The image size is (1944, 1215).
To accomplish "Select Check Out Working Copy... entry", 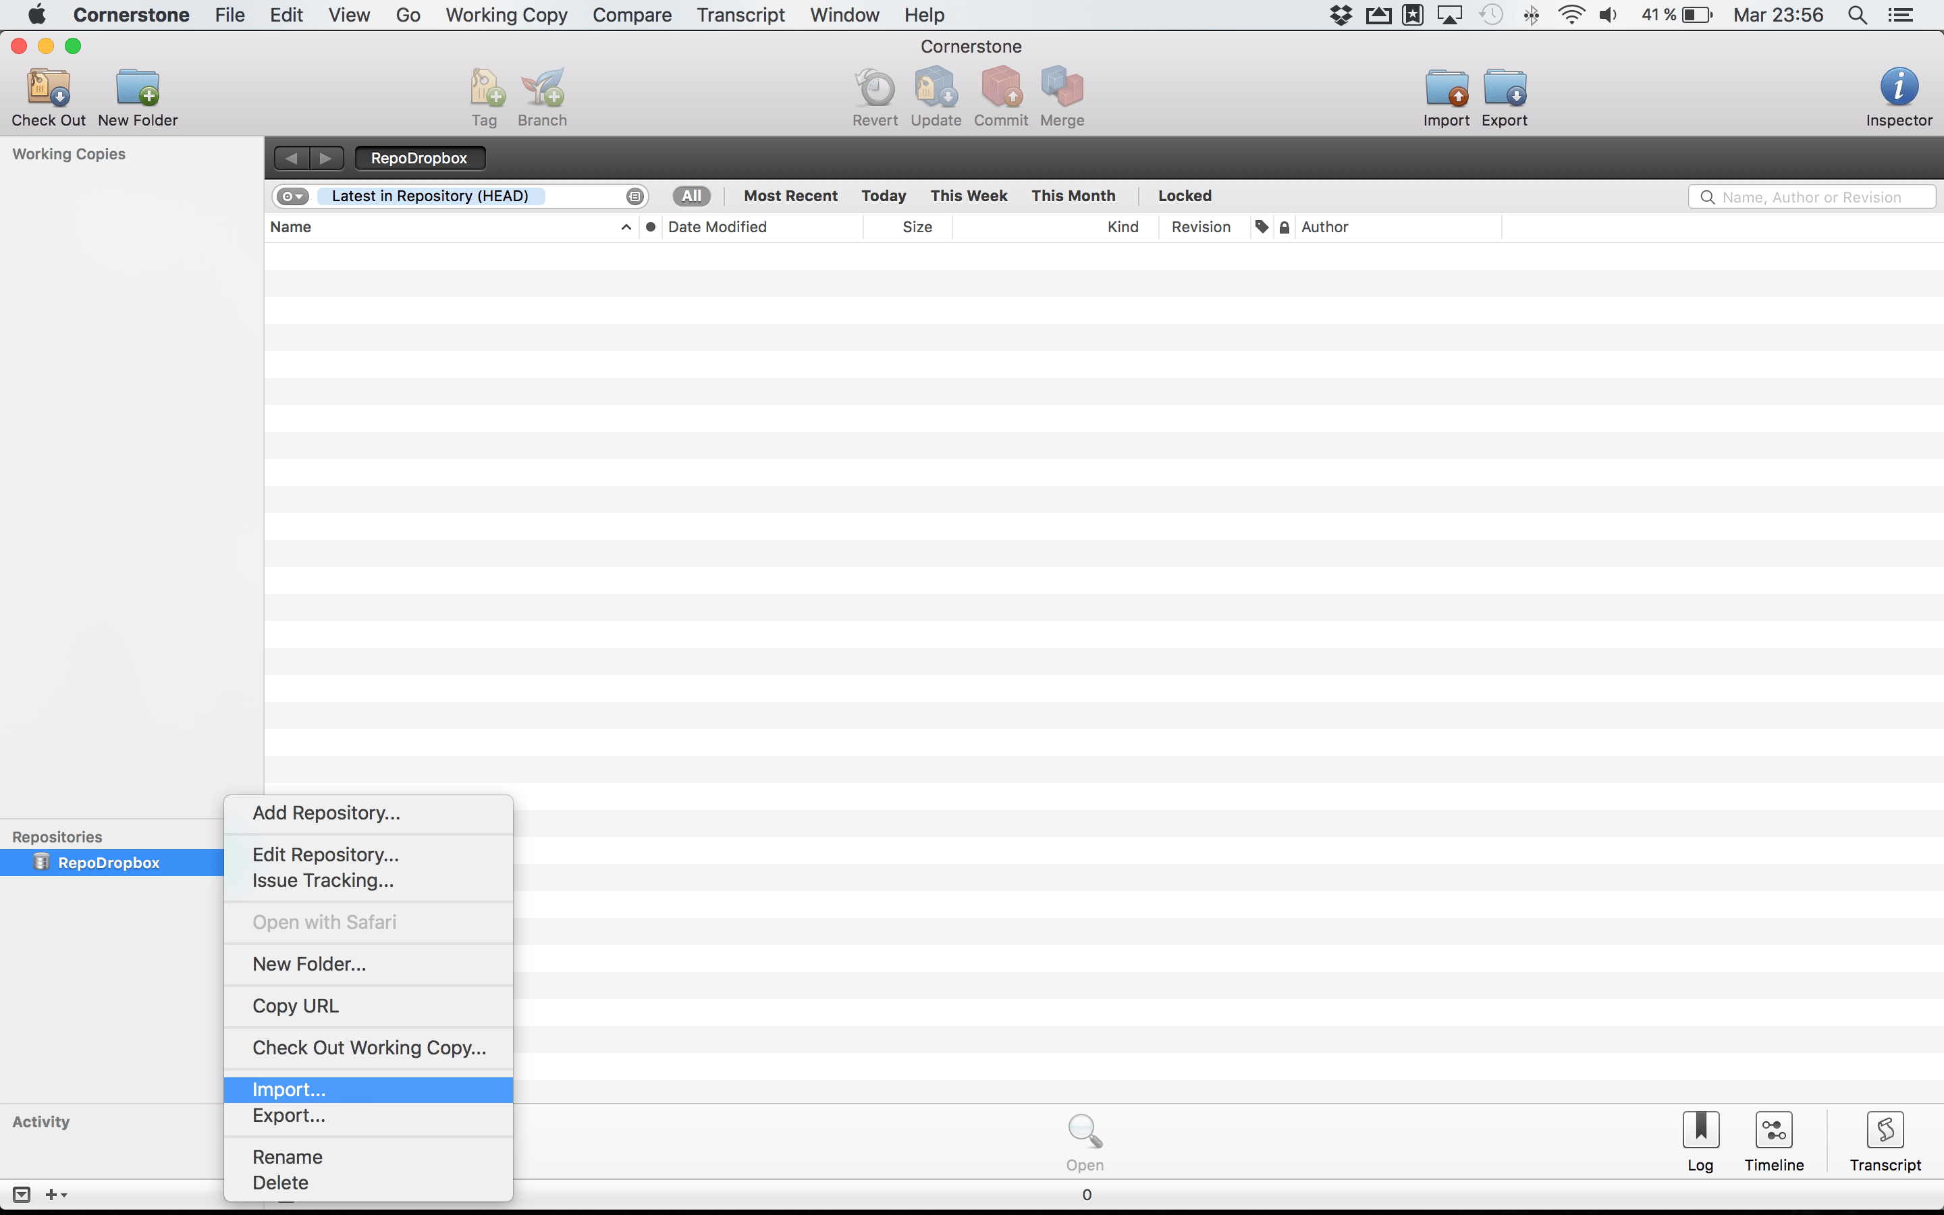I will click(x=369, y=1048).
